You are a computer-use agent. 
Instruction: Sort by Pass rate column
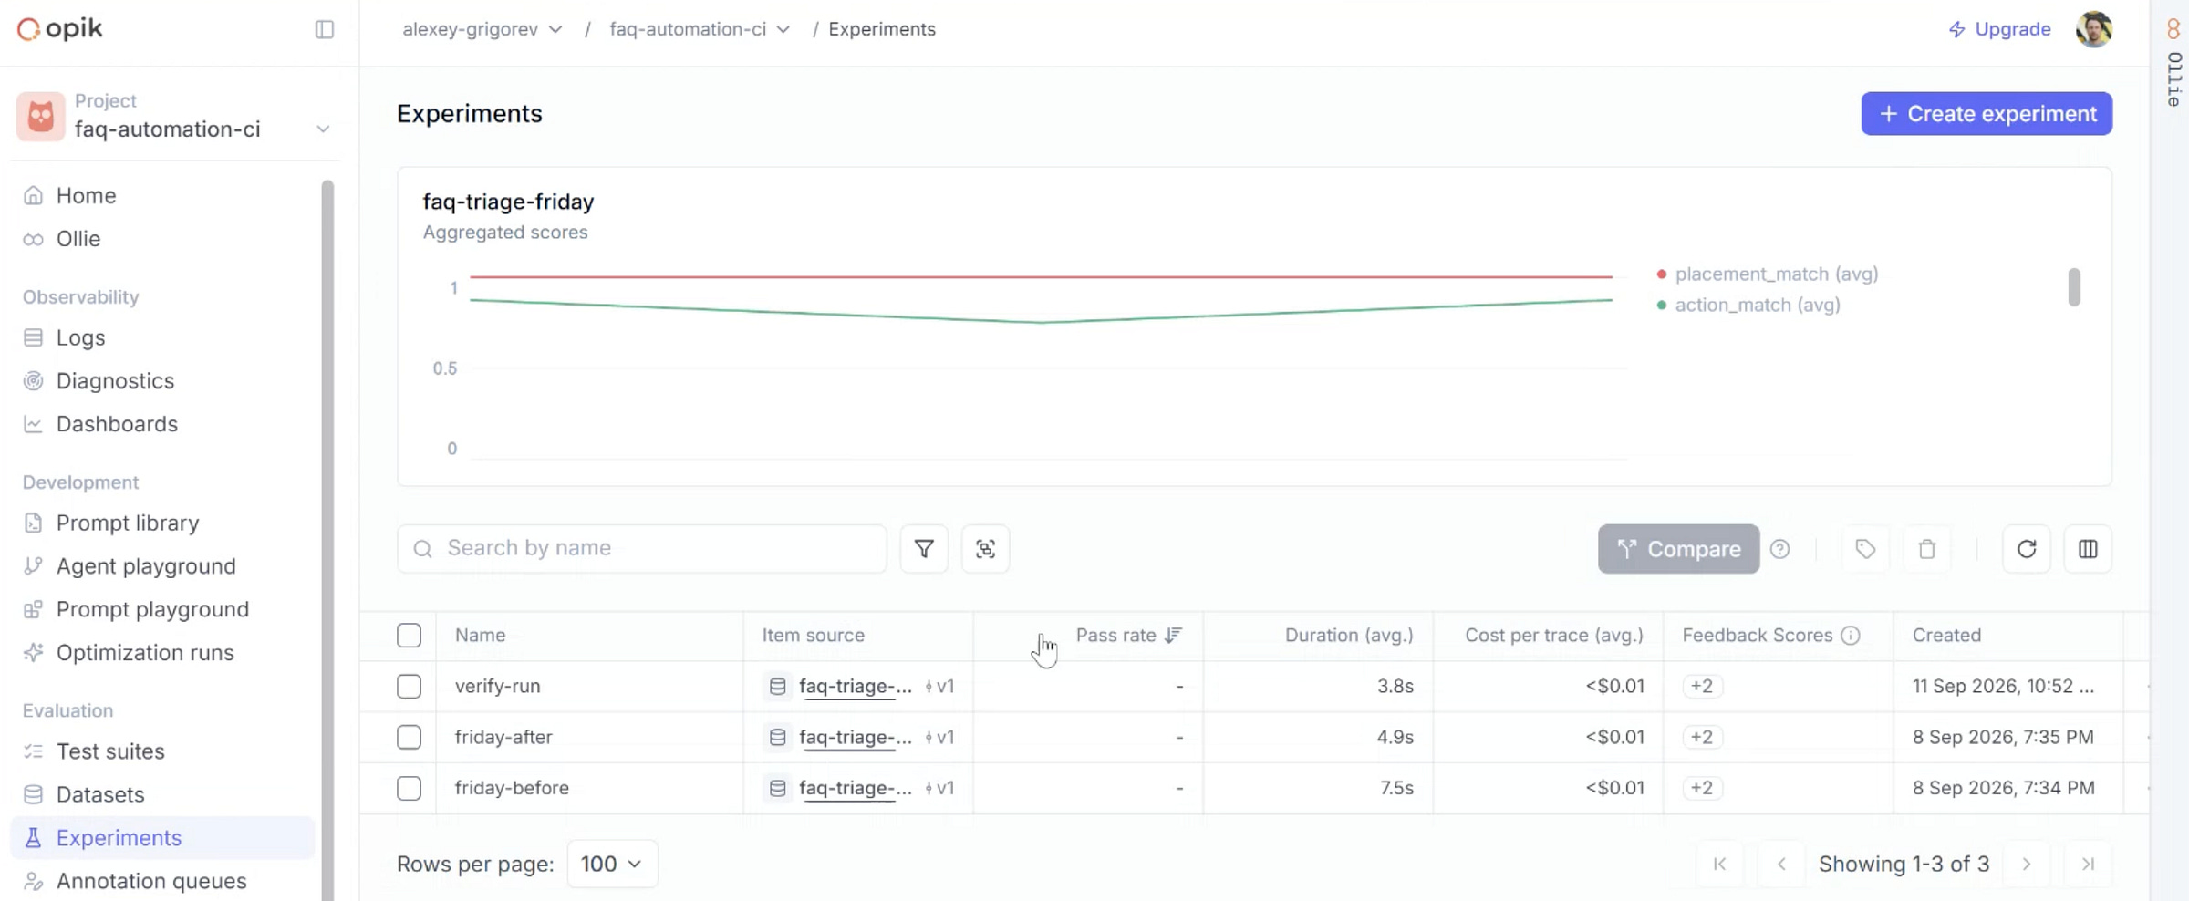[1128, 635]
